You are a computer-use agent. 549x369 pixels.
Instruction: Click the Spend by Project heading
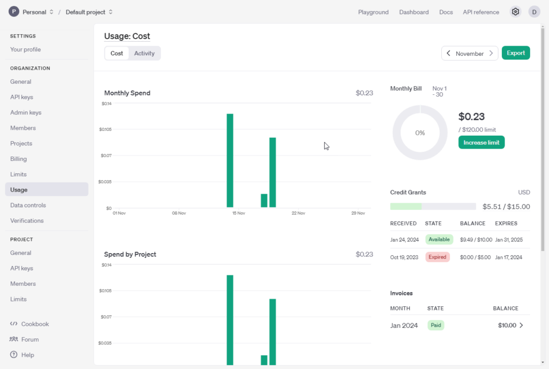[x=130, y=254]
